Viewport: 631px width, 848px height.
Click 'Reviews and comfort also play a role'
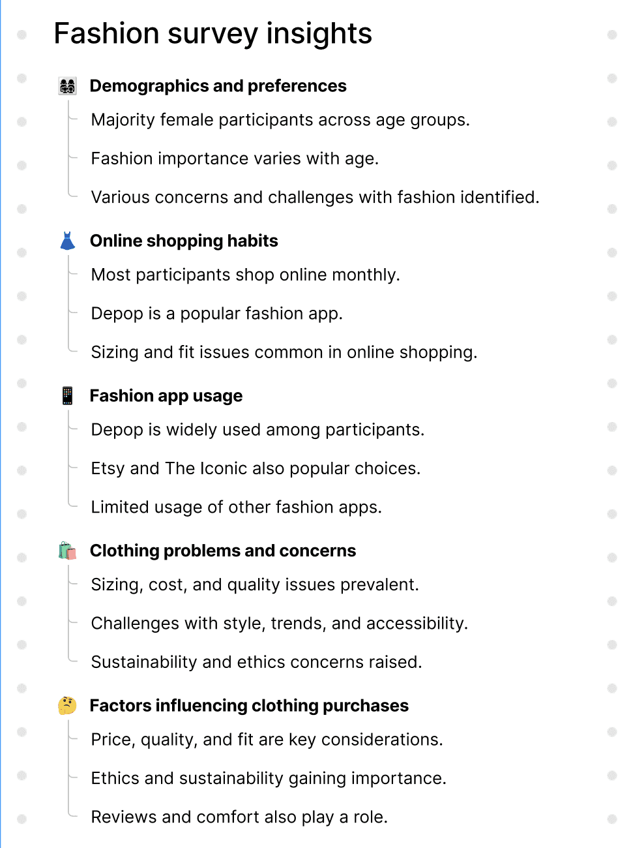click(239, 817)
